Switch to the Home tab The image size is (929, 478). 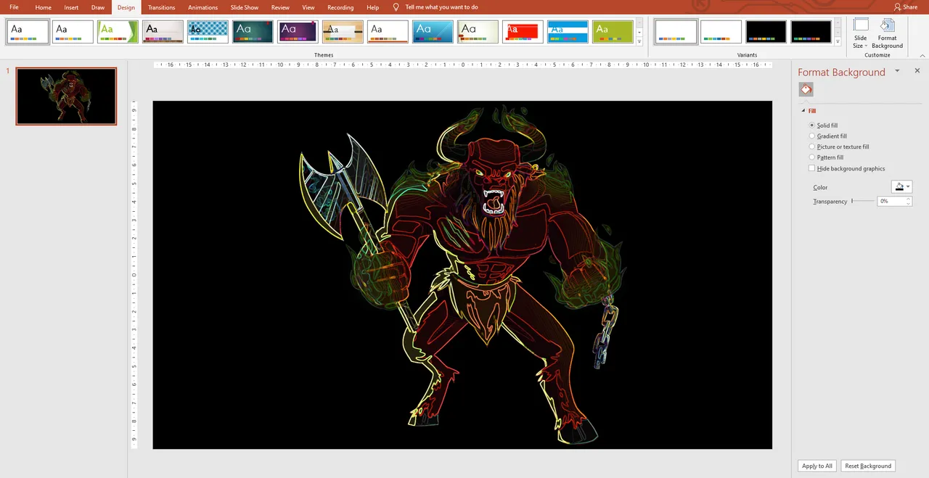pos(44,7)
